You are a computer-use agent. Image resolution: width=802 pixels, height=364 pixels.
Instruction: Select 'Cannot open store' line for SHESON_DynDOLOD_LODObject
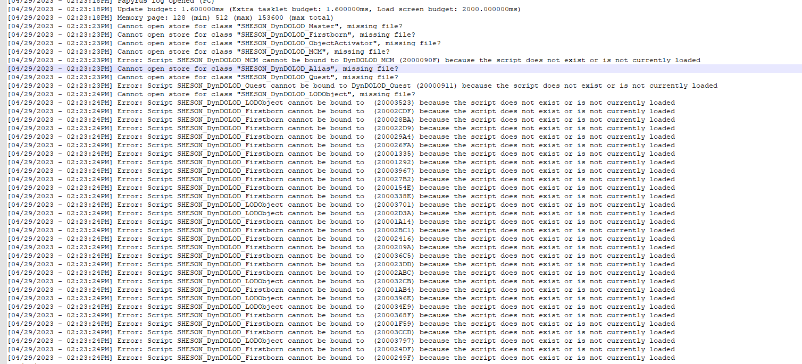tap(212, 94)
